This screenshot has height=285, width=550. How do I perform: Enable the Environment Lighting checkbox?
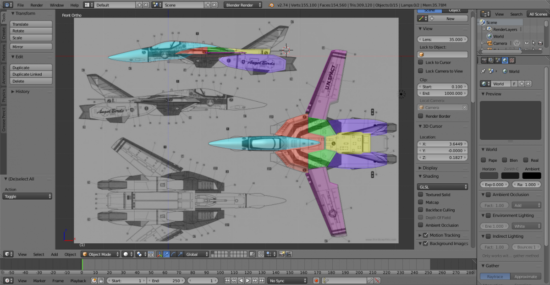tap(489, 215)
